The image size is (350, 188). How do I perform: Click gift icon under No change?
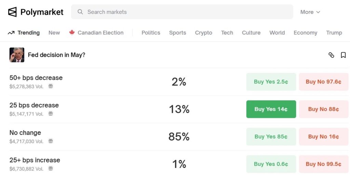(51, 141)
